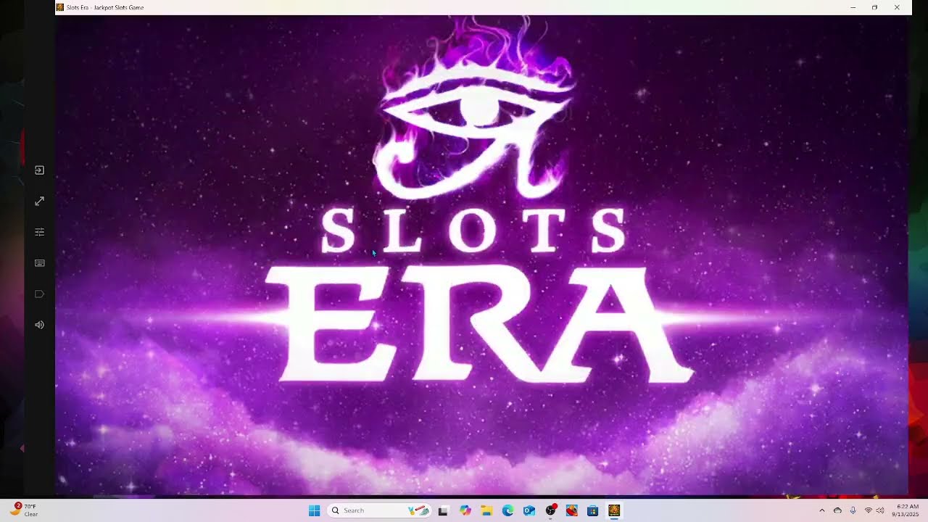Click the tag-shaped sidebar icon
Viewport: 928px width, 522px height.
point(40,294)
